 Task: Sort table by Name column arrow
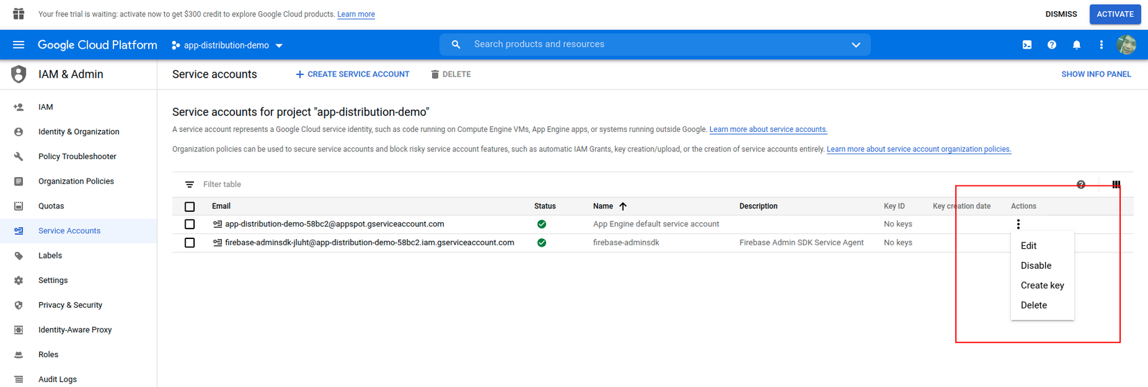tap(623, 206)
